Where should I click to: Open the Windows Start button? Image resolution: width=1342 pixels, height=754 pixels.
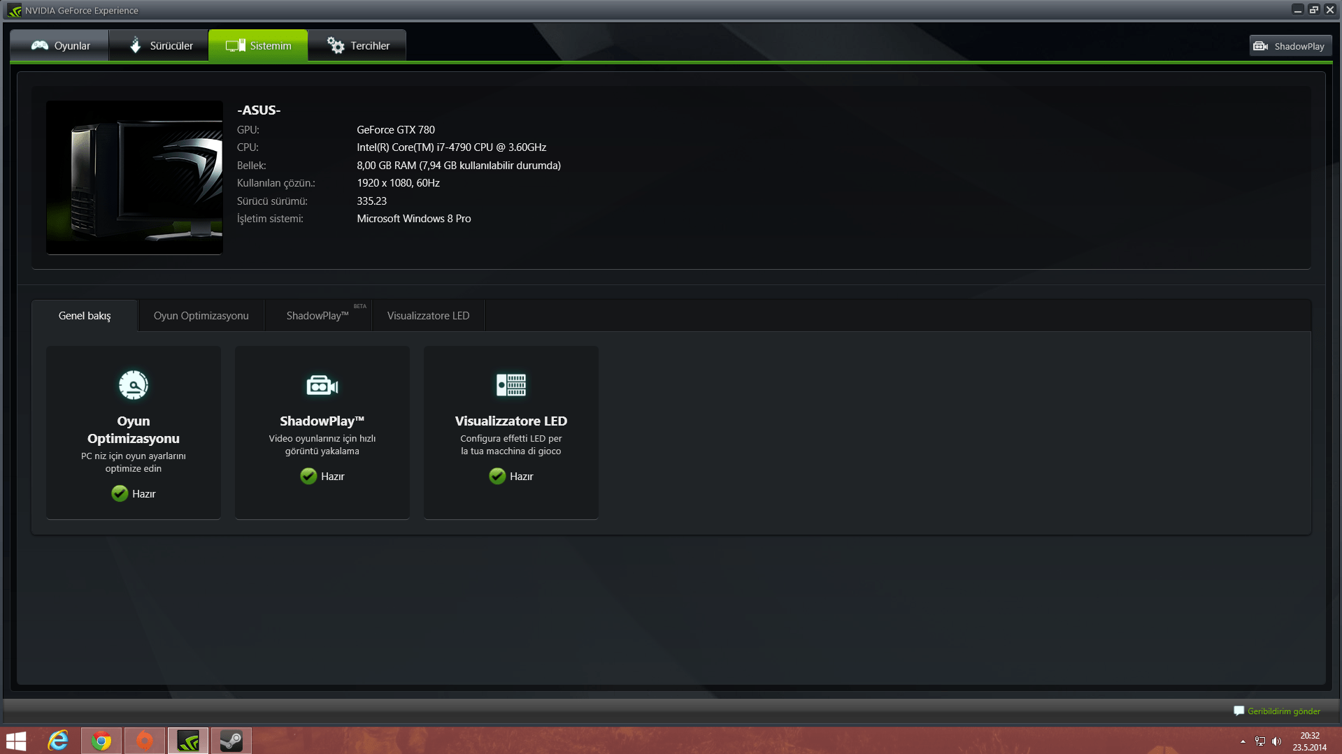(x=16, y=741)
